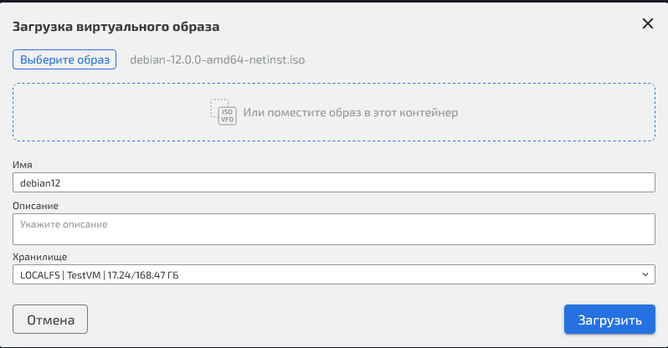Click the text Или поместите образ в этот контейнер
The width and height of the screenshot is (668, 348).
point(351,112)
